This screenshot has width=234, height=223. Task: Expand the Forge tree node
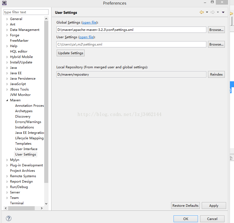[7, 35]
